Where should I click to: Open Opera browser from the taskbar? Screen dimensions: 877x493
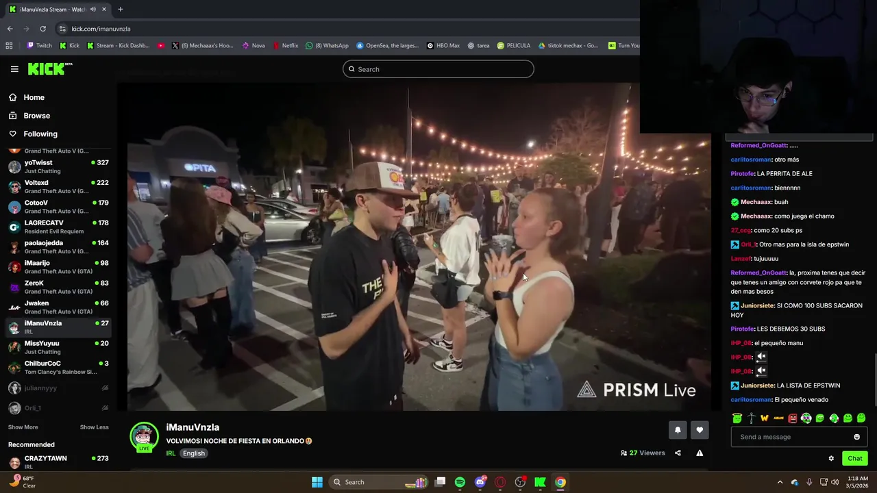point(500,482)
